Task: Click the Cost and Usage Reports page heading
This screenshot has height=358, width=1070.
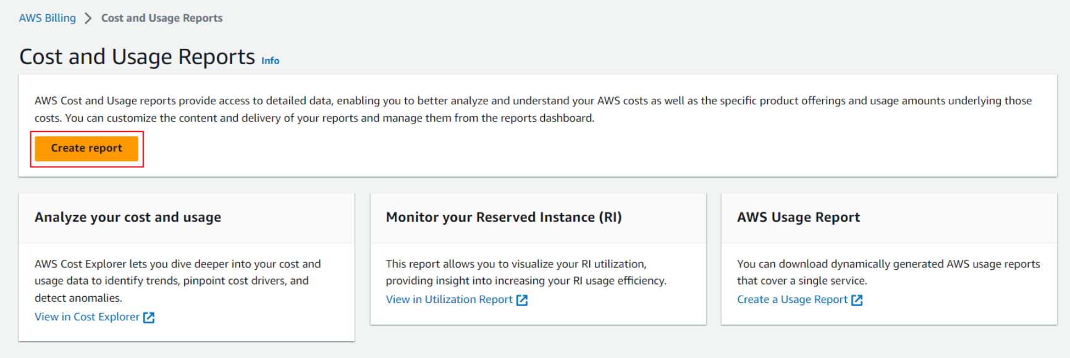Action: click(x=137, y=57)
